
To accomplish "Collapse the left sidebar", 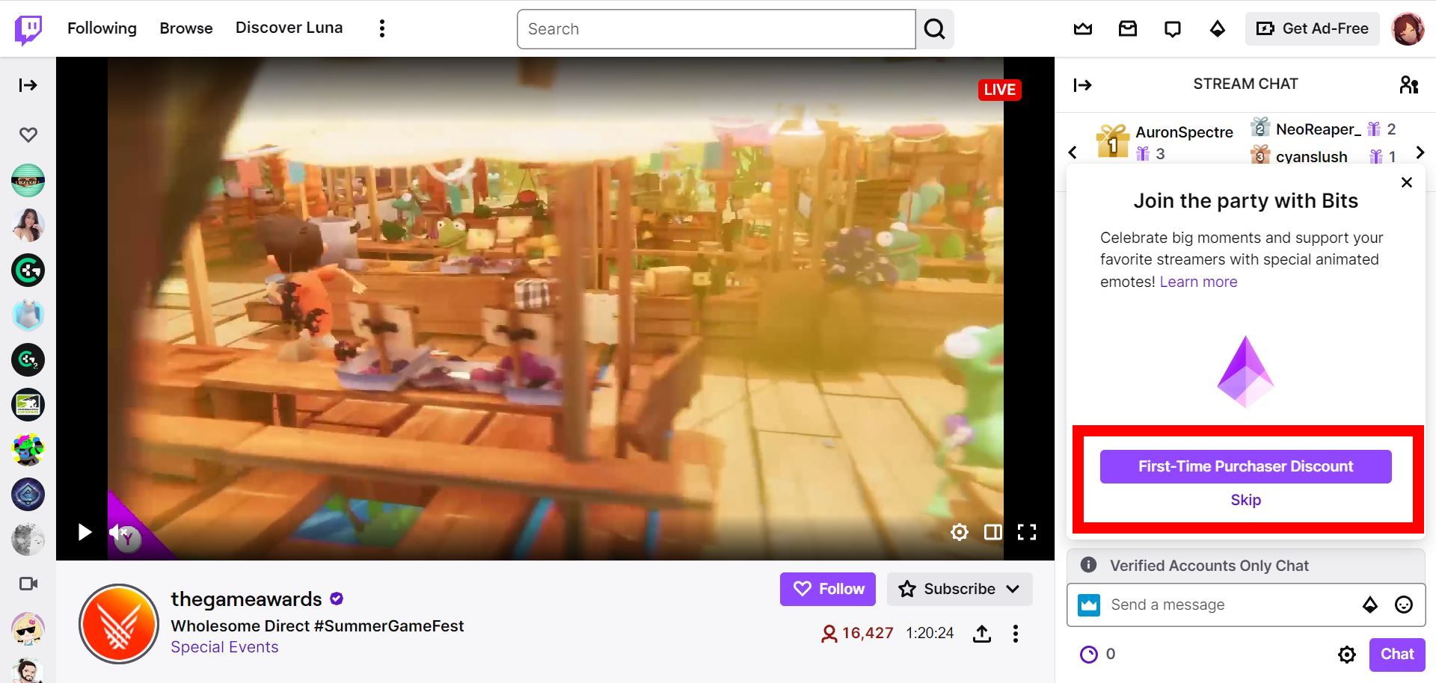I will click(28, 84).
